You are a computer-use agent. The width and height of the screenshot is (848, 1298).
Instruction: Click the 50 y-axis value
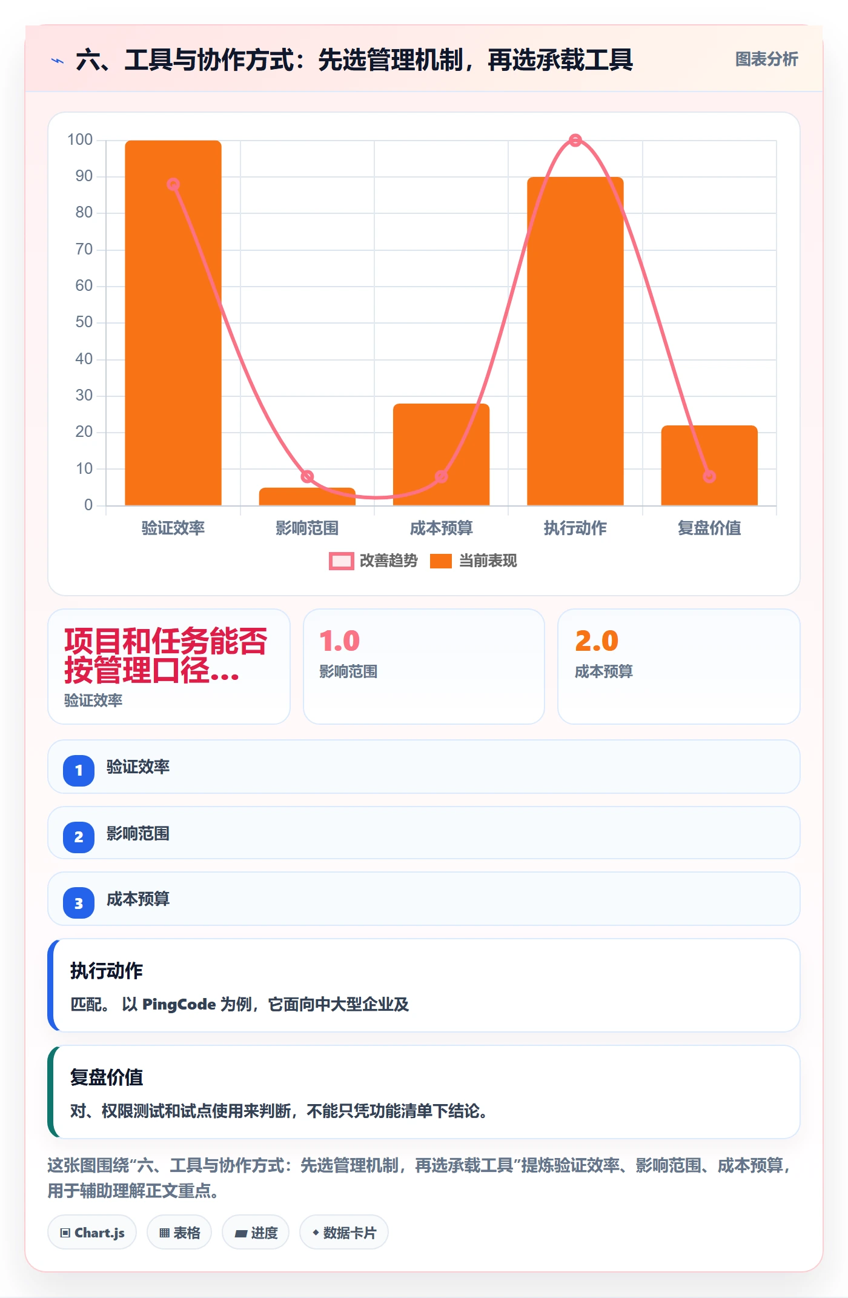tap(84, 322)
